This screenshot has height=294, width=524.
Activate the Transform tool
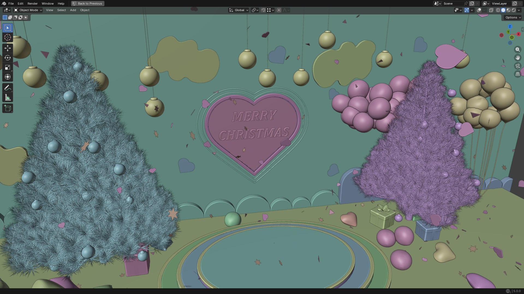(x=8, y=77)
